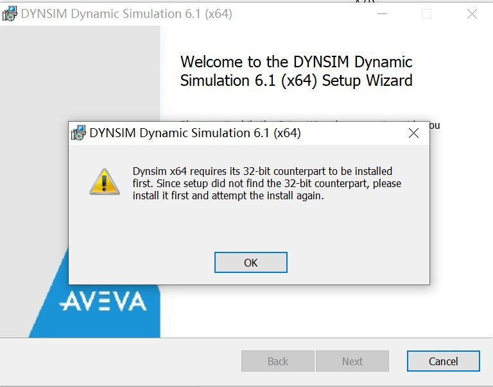
Task: Click the Welcome Setup Wizard heading
Action: click(x=296, y=71)
